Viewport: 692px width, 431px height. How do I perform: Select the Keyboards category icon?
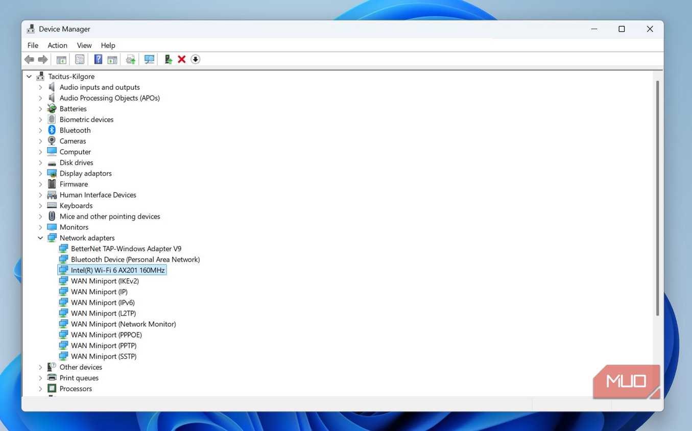(x=52, y=206)
